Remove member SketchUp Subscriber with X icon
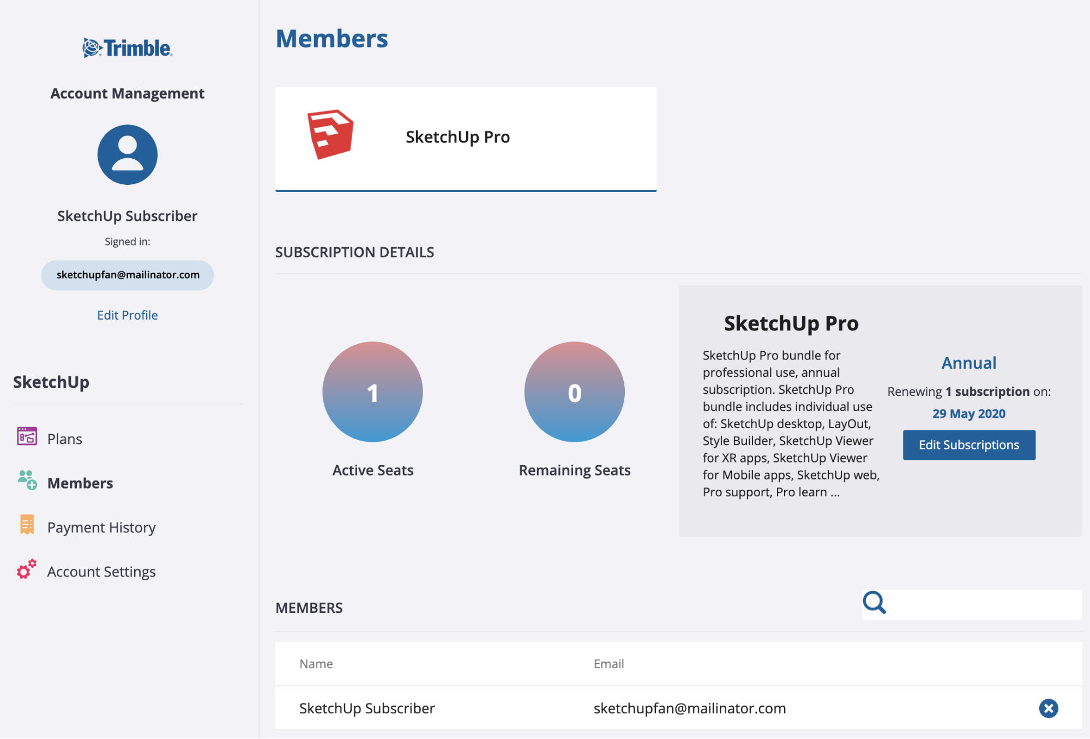Screen dimensions: 1090x739 pos(1048,708)
